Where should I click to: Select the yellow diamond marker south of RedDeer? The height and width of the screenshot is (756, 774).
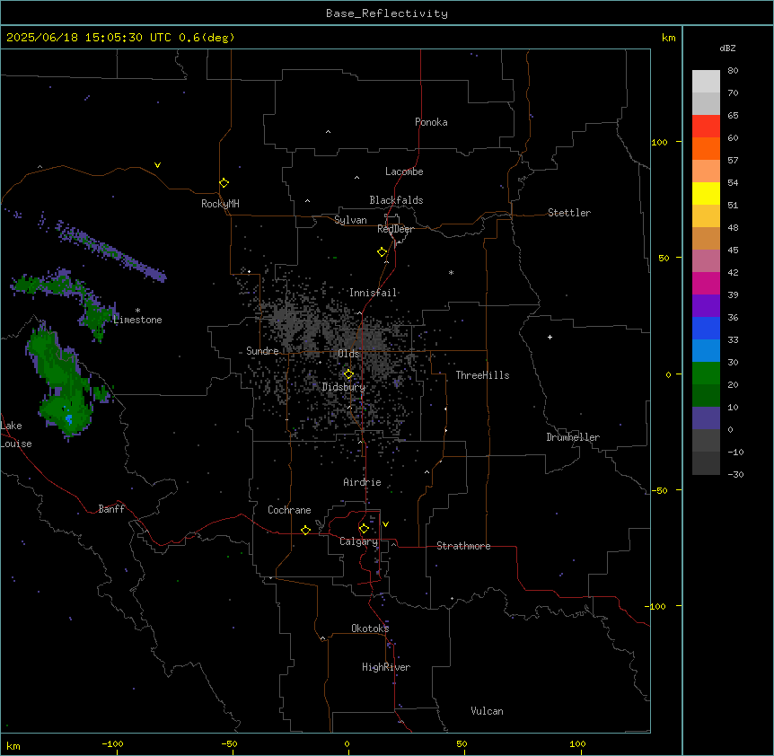tap(383, 252)
